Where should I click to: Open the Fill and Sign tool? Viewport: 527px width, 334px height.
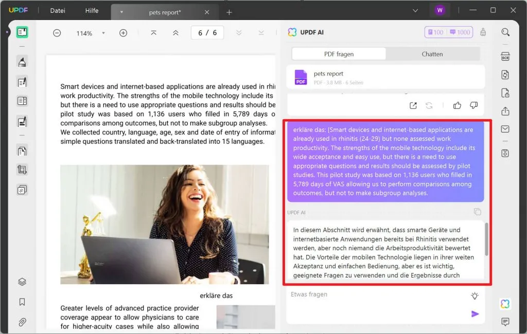point(22,121)
